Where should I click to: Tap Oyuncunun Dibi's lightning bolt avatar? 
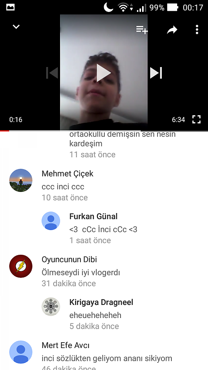pyautogui.click(x=21, y=266)
